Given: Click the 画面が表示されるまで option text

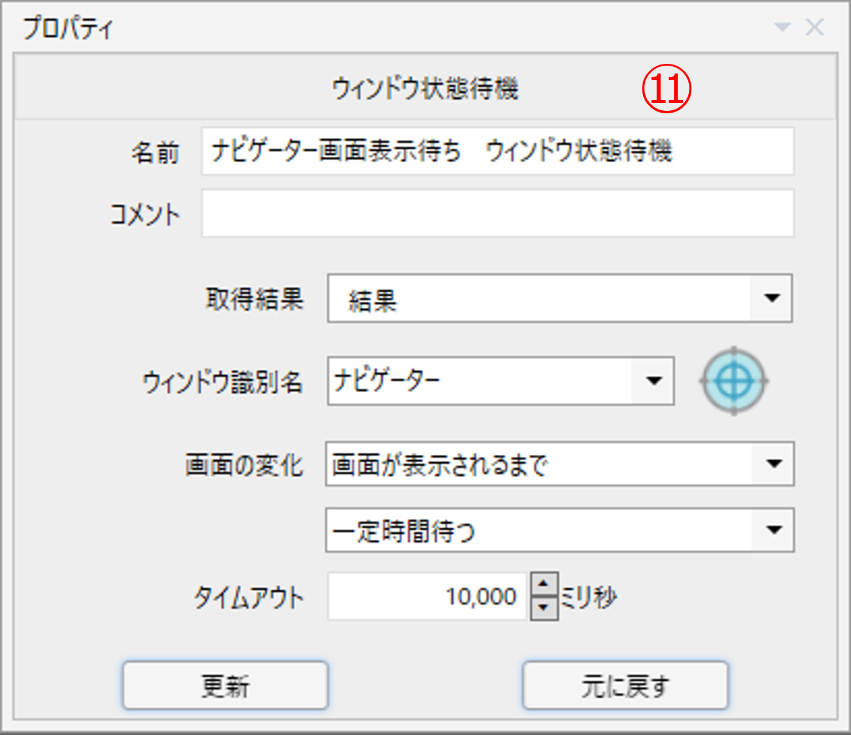Looking at the screenshot, I should [440, 464].
